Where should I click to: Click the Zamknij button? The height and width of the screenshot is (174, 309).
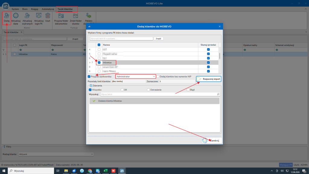coord(212,140)
